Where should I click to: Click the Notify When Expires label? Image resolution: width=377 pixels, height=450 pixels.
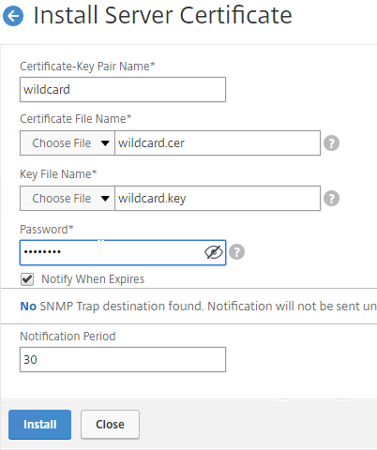(x=93, y=279)
